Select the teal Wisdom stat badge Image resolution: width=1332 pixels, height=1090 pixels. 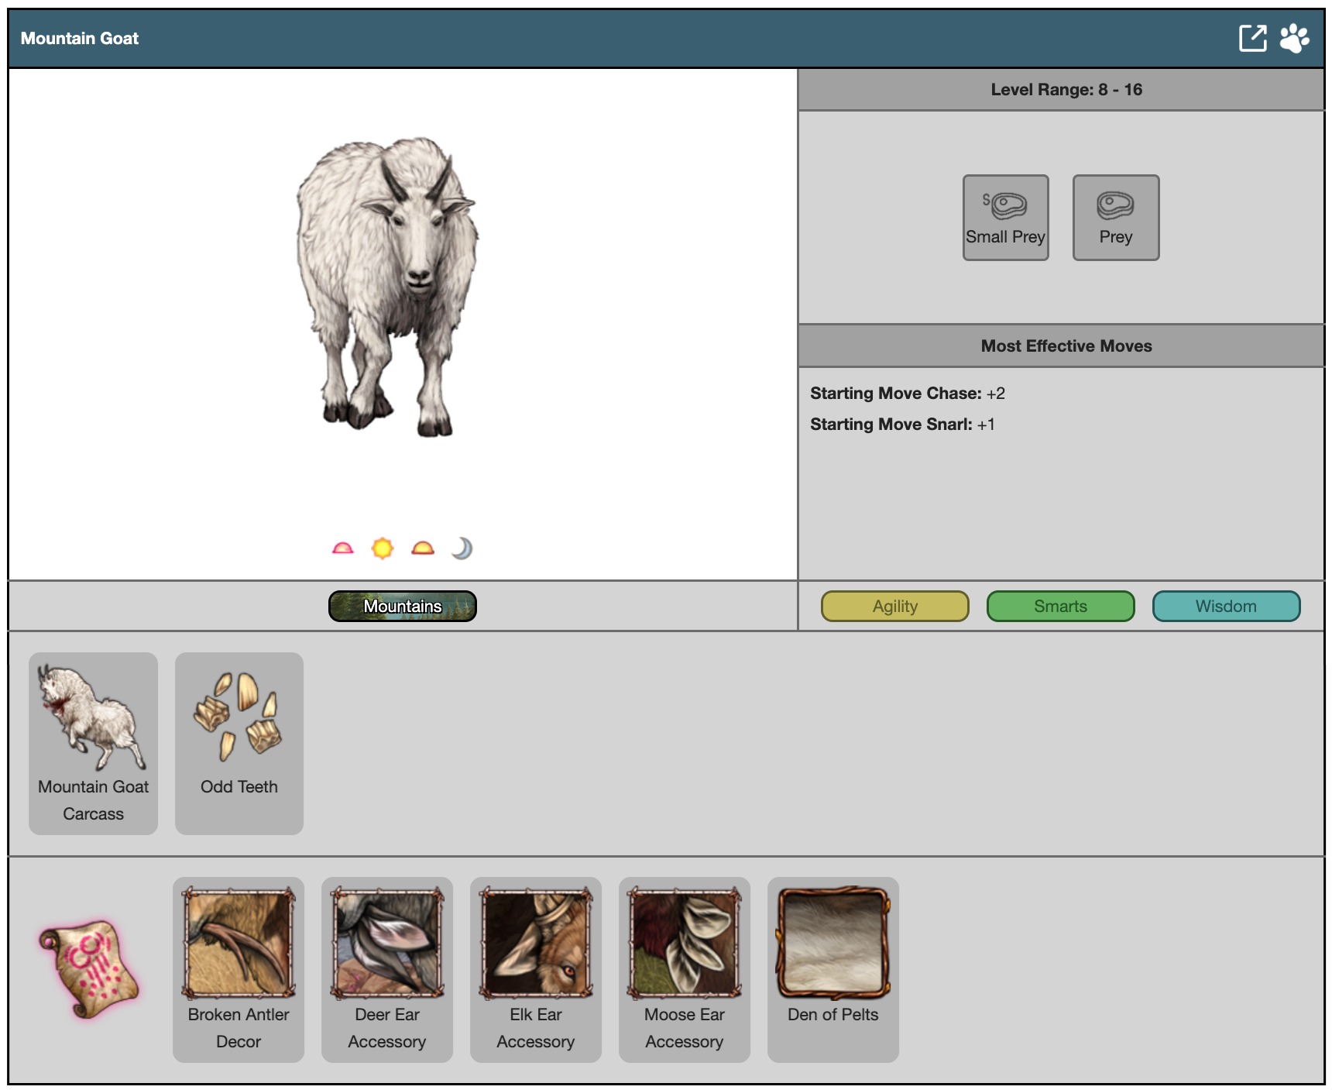pos(1226,606)
